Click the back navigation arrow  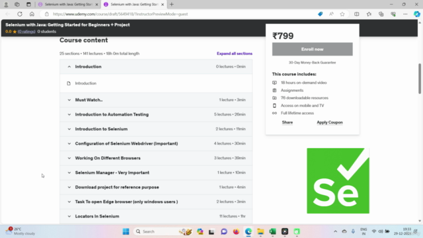7,14
